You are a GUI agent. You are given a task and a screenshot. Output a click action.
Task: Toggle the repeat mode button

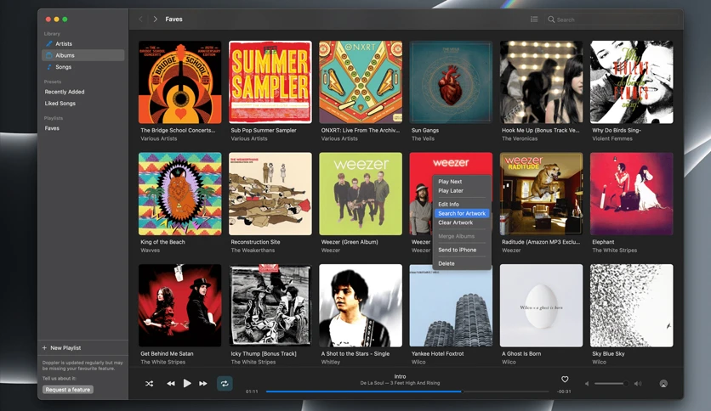(225, 383)
